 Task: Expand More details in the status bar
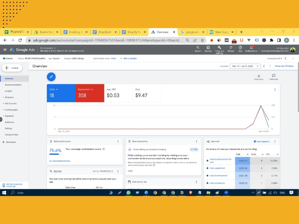[128, 59]
